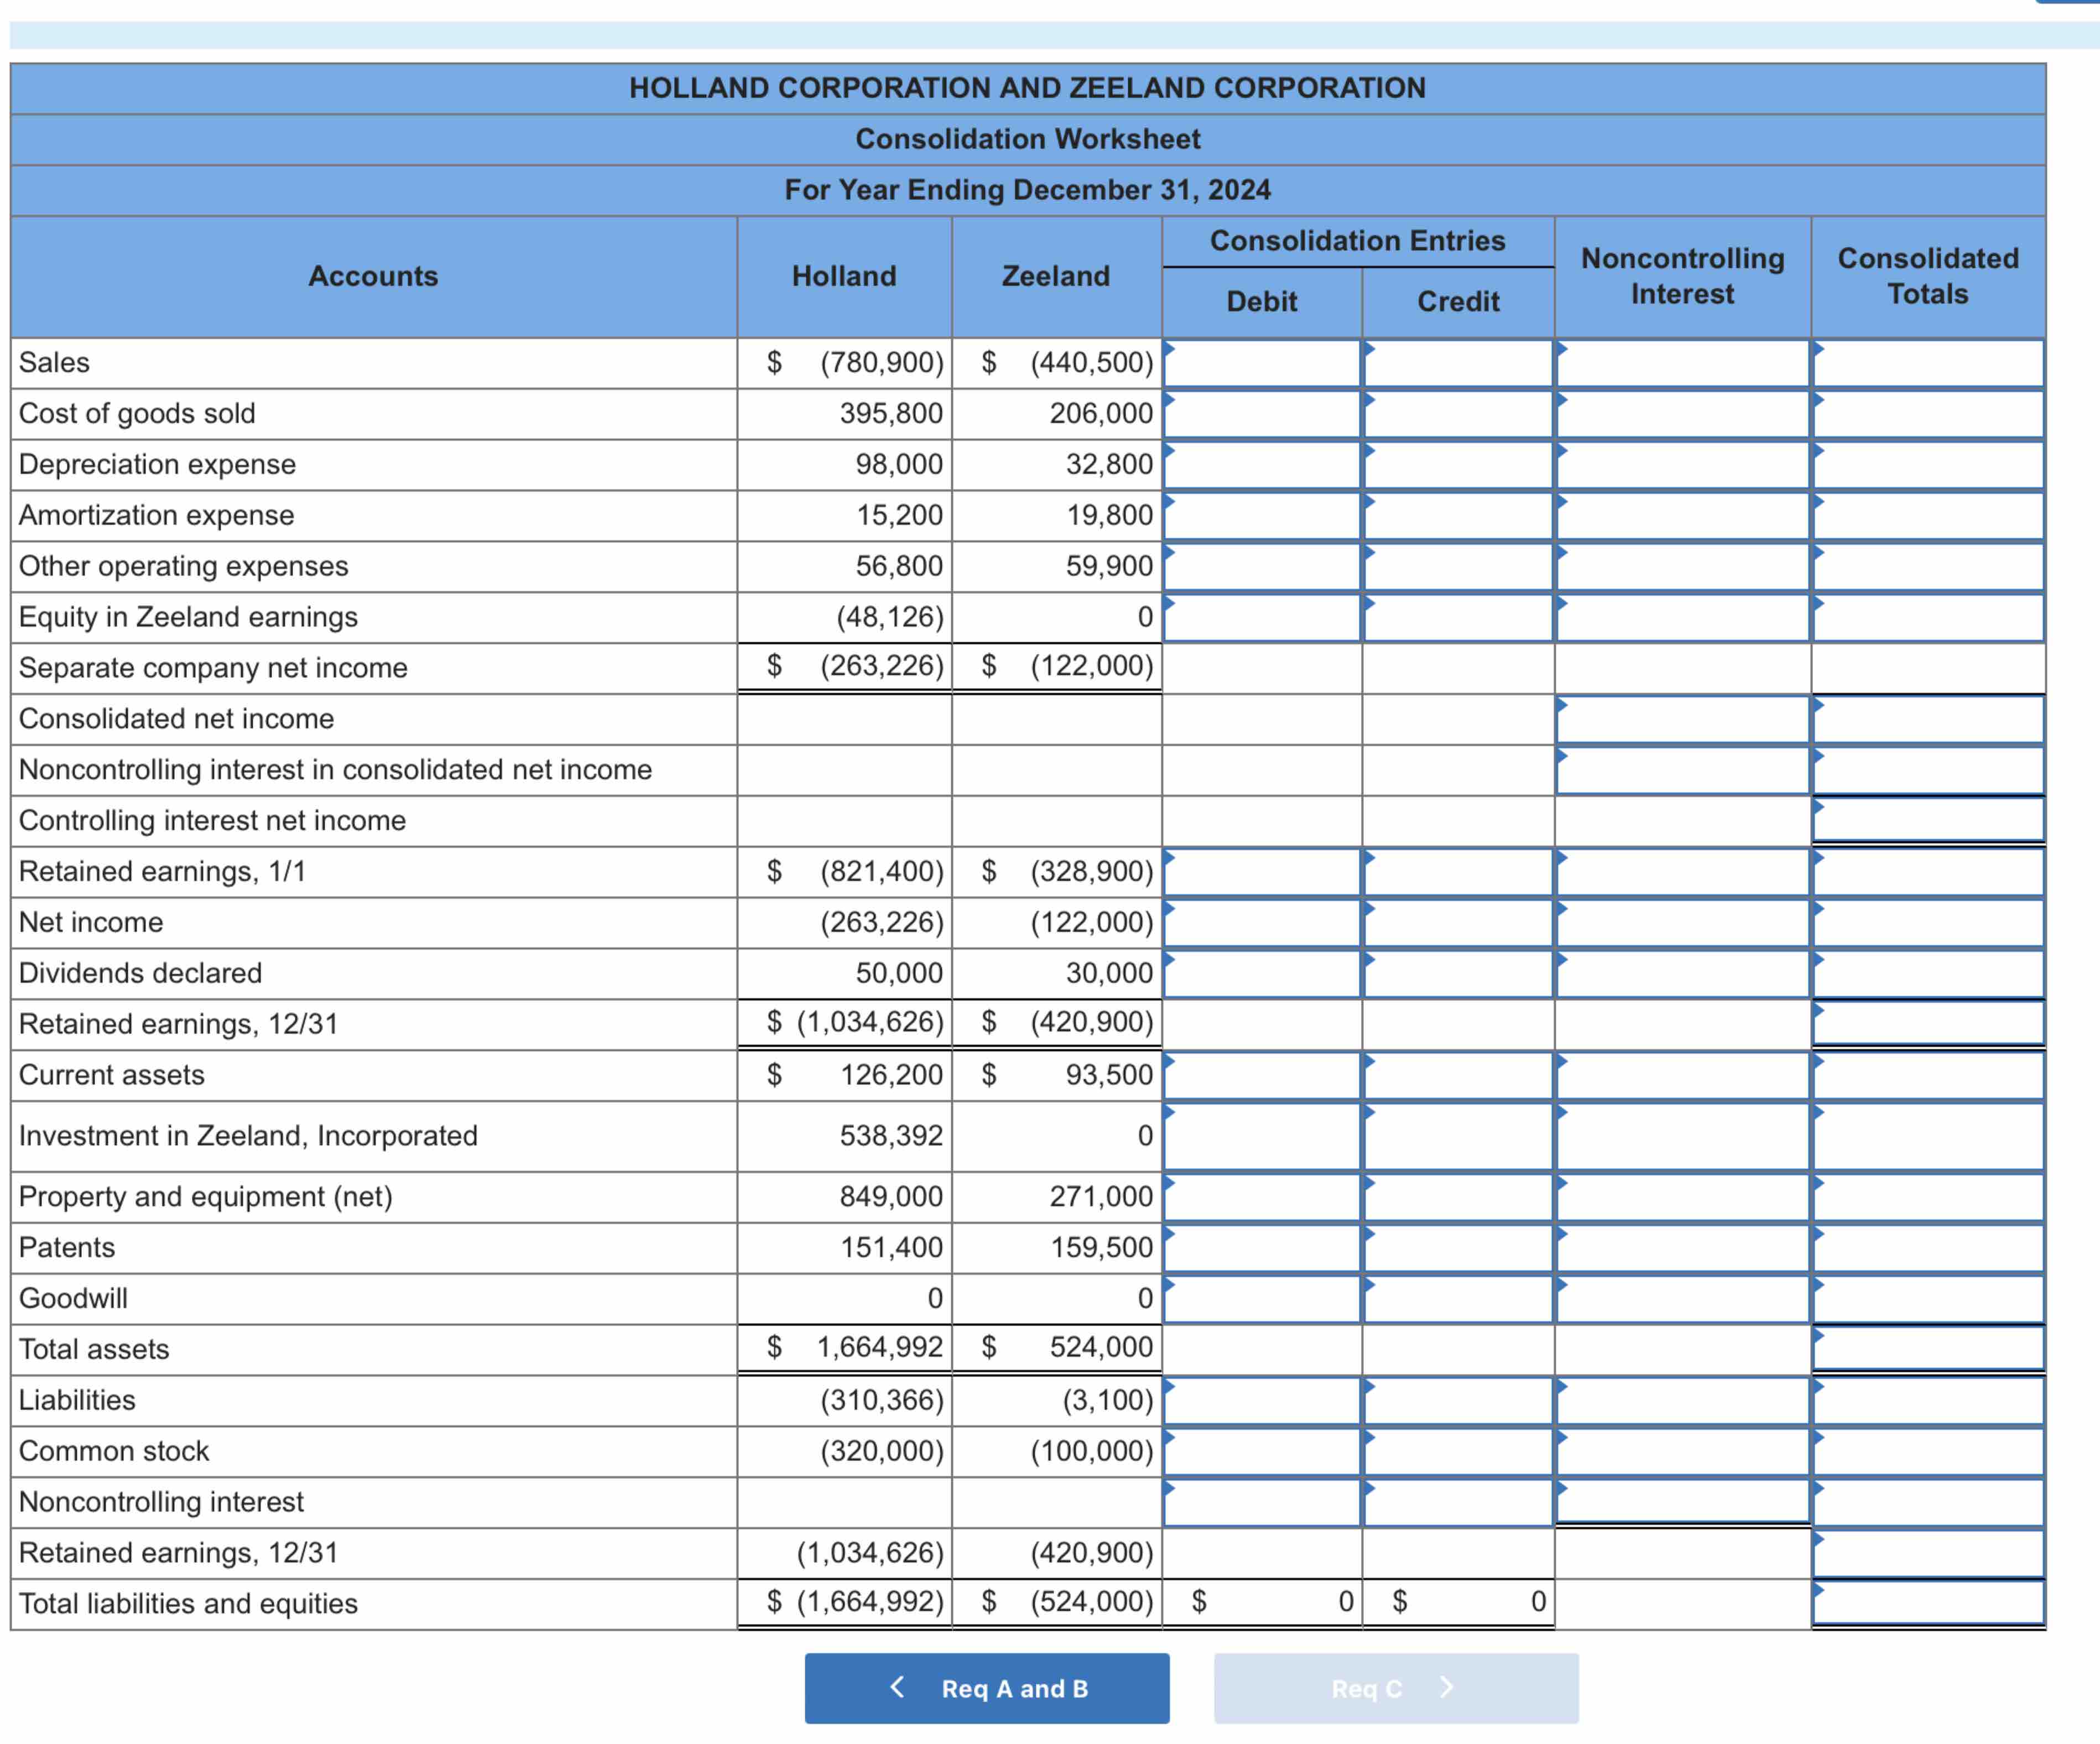Select Sales credit entry cell
The width and height of the screenshot is (2100, 1744).
tap(1457, 363)
